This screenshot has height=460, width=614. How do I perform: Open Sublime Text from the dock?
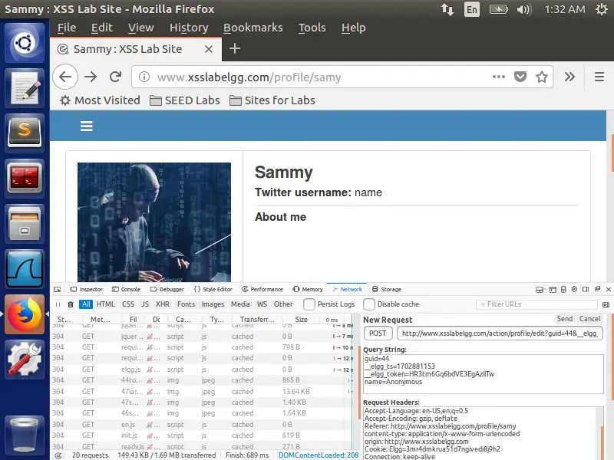click(25, 133)
